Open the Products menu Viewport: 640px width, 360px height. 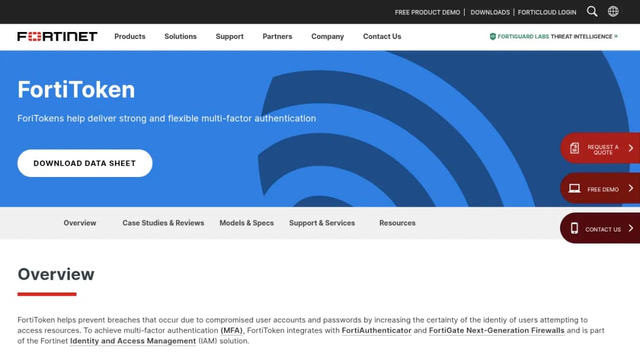pyautogui.click(x=130, y=36)
